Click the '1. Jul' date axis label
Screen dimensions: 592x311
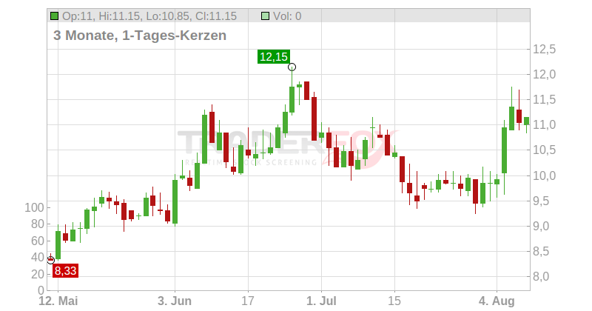pyautogui.click(x=321, y=301)
